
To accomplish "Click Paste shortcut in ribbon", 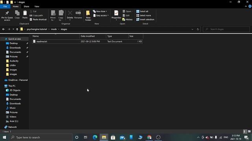I will 38,19.
